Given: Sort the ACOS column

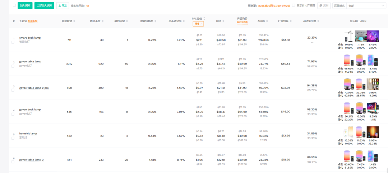Looking at the screenshot, I should pyautogui.click(x=267, y=21).
